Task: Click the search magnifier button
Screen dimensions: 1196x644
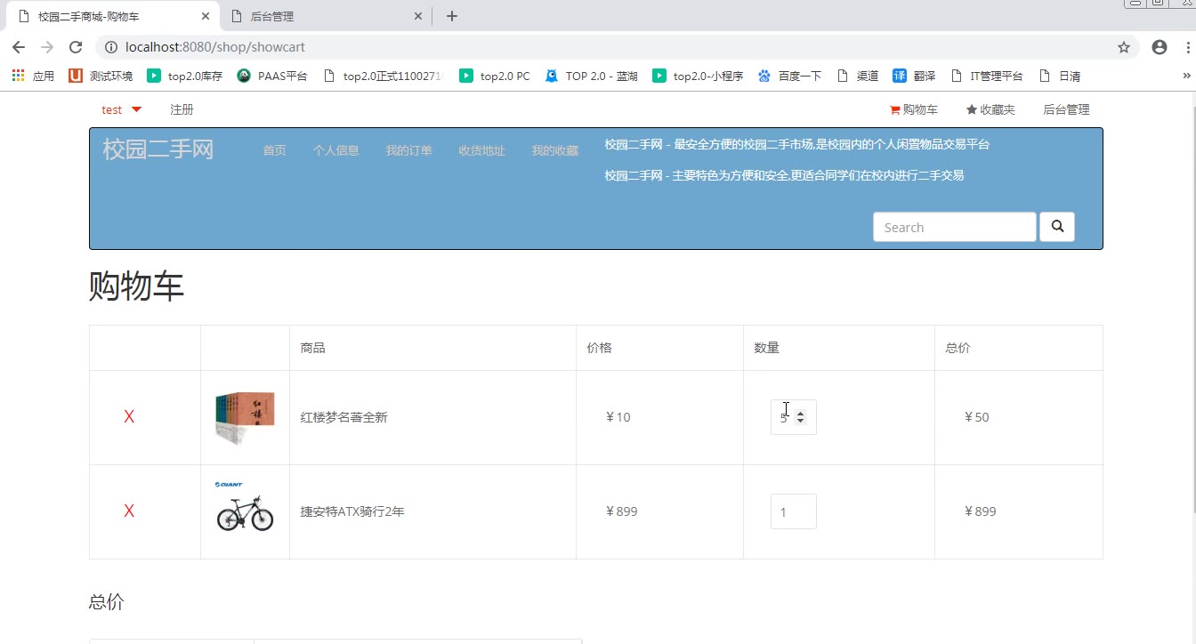Action: pos(1057,227)
